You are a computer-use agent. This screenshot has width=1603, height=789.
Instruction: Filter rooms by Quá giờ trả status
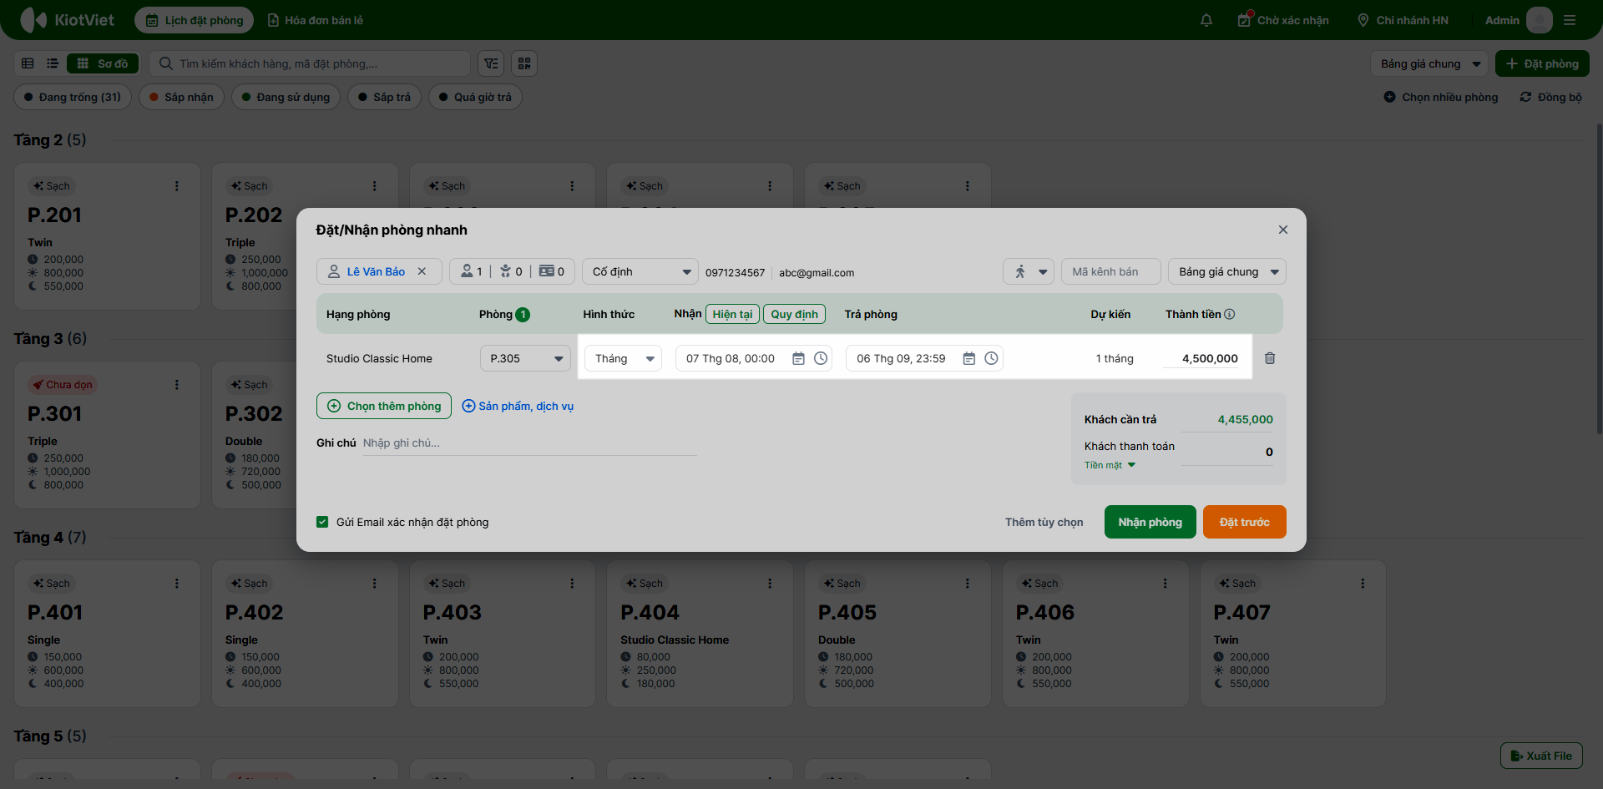tap(475, 97)
